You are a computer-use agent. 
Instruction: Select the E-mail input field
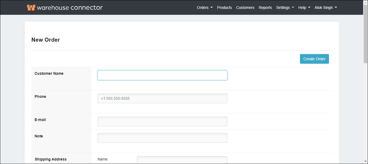coord(162,121)
